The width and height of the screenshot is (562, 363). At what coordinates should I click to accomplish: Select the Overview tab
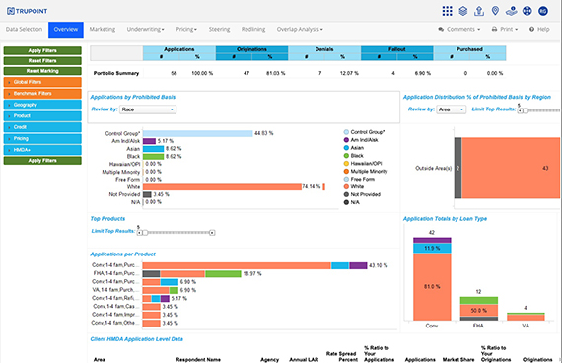(x=66, y=30)
